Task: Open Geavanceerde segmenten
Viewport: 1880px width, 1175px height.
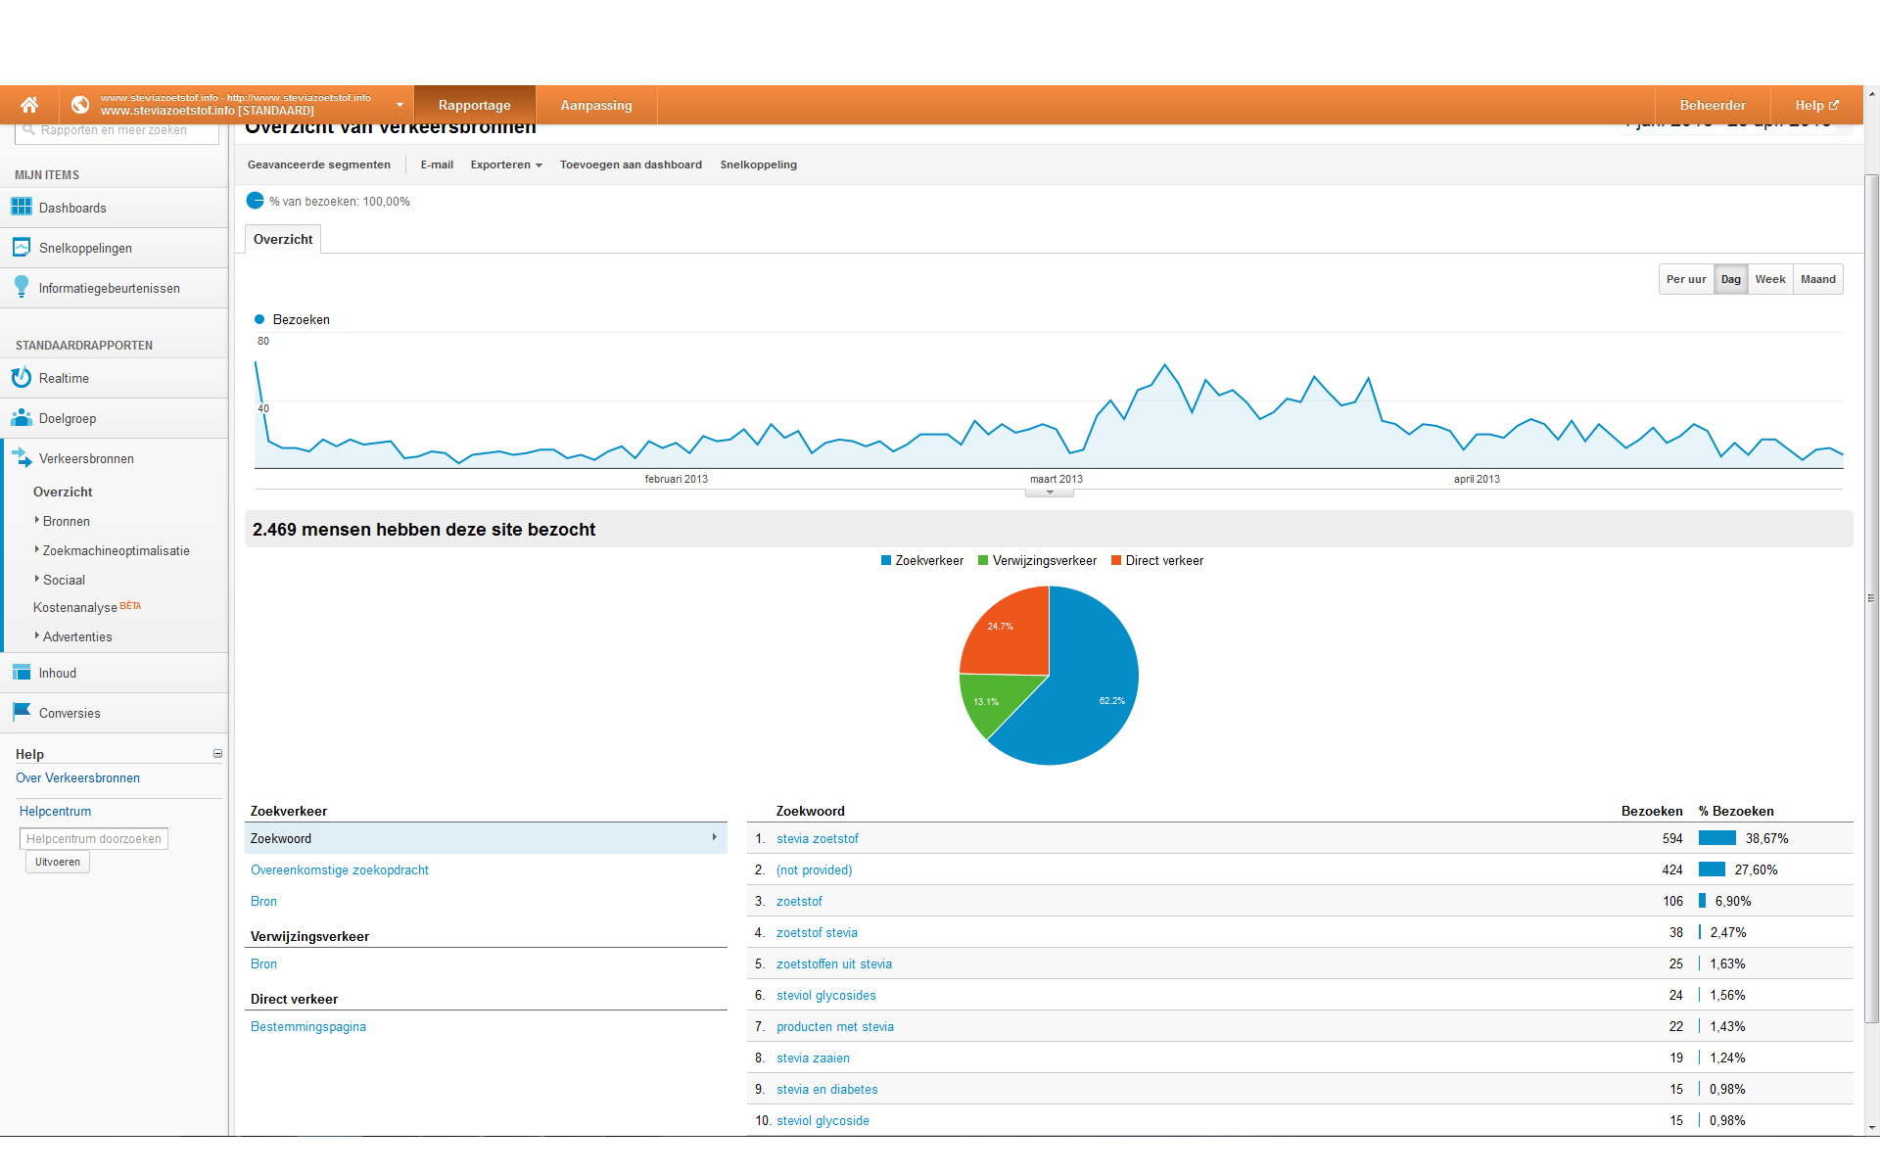Action: click(319, 164)
